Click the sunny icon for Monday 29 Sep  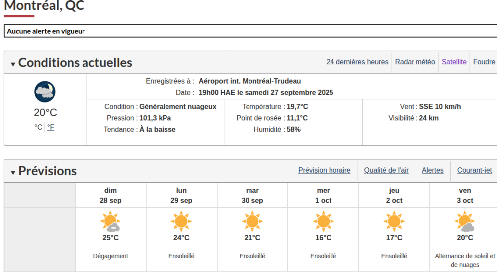pos(181,221)
